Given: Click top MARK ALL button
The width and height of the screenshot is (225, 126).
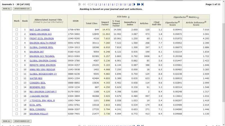Looking at the screenshot, I should click(6, 9).
